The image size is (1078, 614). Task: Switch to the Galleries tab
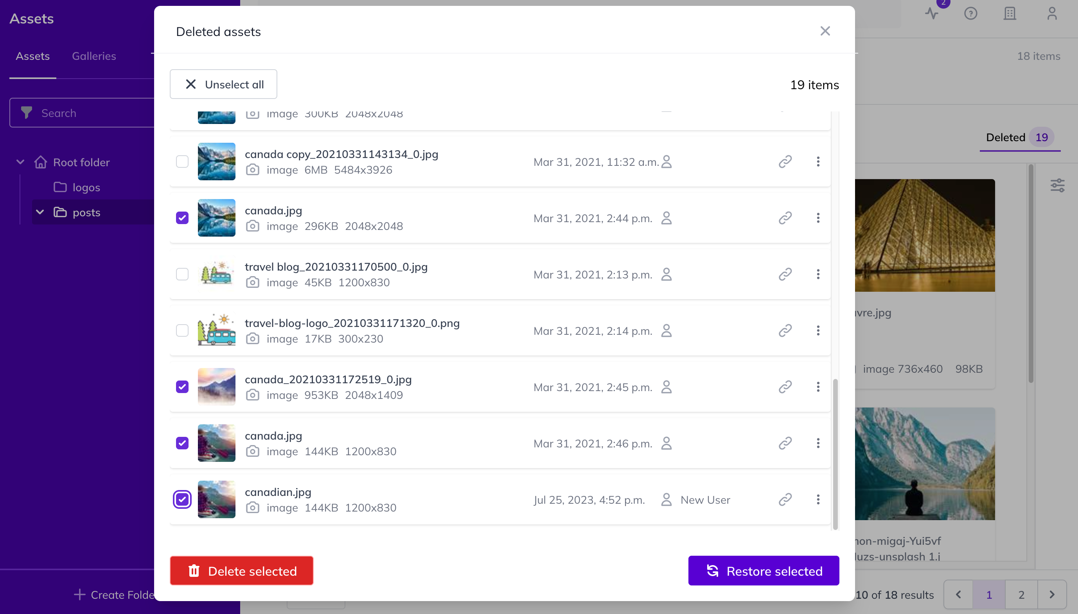(93, 56)
